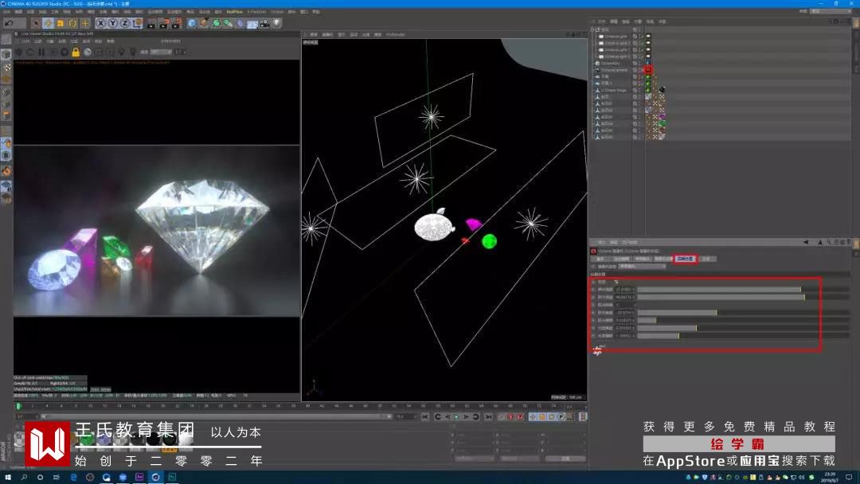The height and width of the screenshot is (484, 860).
Task: Lock Y axis toggle
Action: [x=113, y=23]
